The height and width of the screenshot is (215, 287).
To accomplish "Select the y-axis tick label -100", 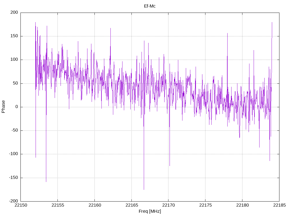I will [13, 154].
